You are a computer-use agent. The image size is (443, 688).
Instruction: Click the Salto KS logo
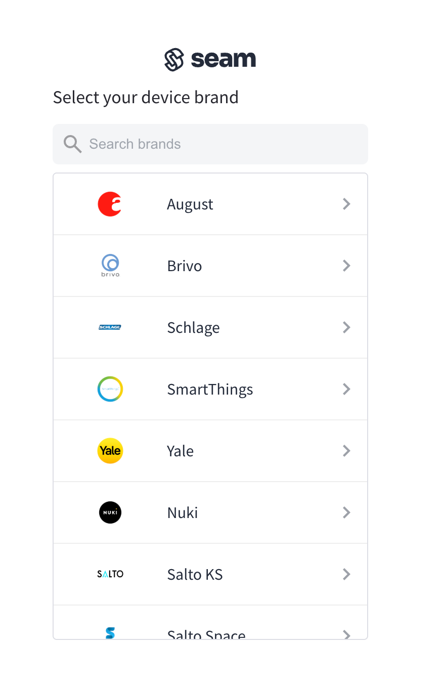110,574
